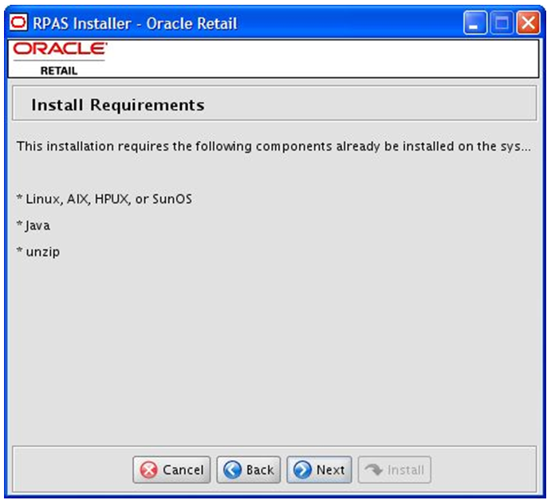The image size is (551, 504).
Task: Click the Oracle window icon in title bar
Action: pyautogui.click(x=18, y=23)
